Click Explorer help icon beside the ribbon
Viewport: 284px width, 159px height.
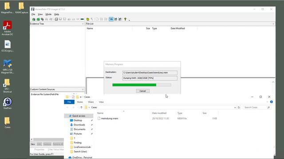coord(271,102)
